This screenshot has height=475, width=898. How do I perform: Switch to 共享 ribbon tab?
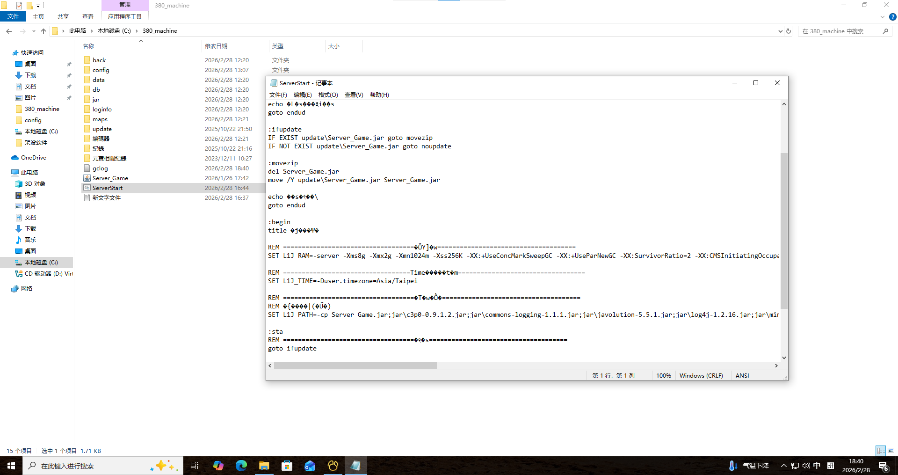click(x=63, y=16)
